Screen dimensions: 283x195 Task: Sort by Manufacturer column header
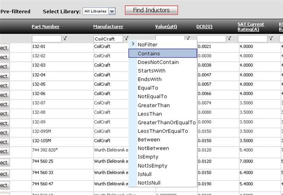pos(108,27)
